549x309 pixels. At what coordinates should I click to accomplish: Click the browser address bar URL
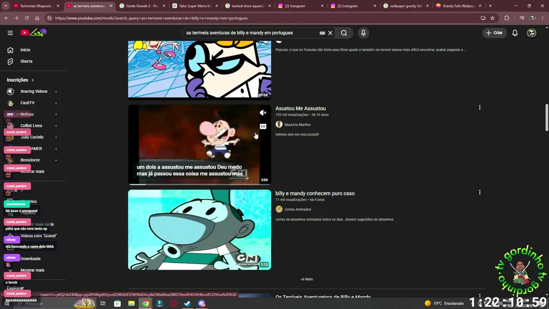pos(151,18)
